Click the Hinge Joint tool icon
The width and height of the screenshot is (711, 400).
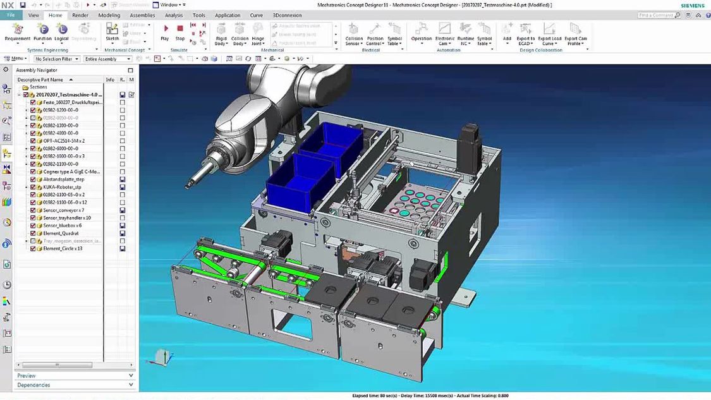coord(258,29)
